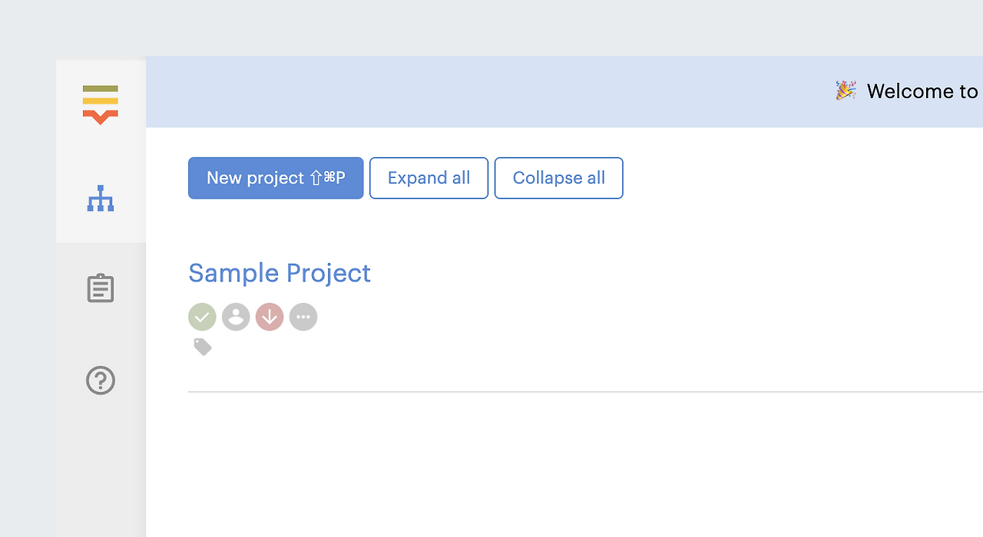Open the Sample Project list
The image size is (983, 537).
coord(280,273)
